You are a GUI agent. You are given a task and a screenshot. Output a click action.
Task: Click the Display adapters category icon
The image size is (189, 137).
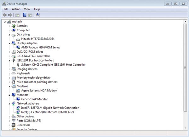14,43
